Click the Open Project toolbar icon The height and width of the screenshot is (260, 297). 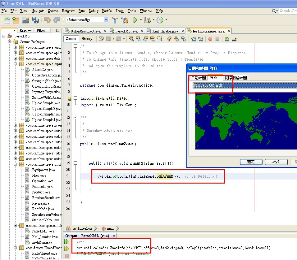point(25,20)
